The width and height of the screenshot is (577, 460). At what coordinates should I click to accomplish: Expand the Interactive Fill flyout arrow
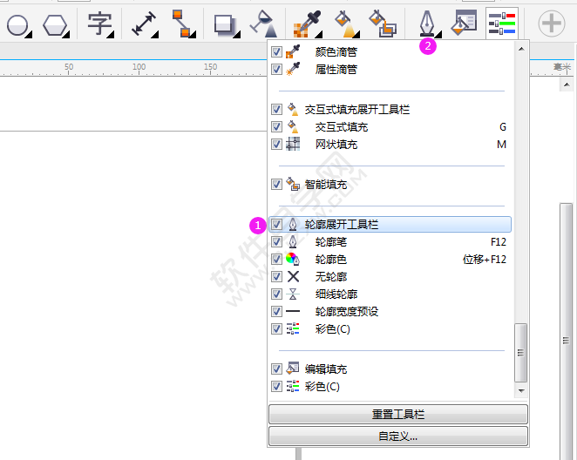(x=356, y=35)
